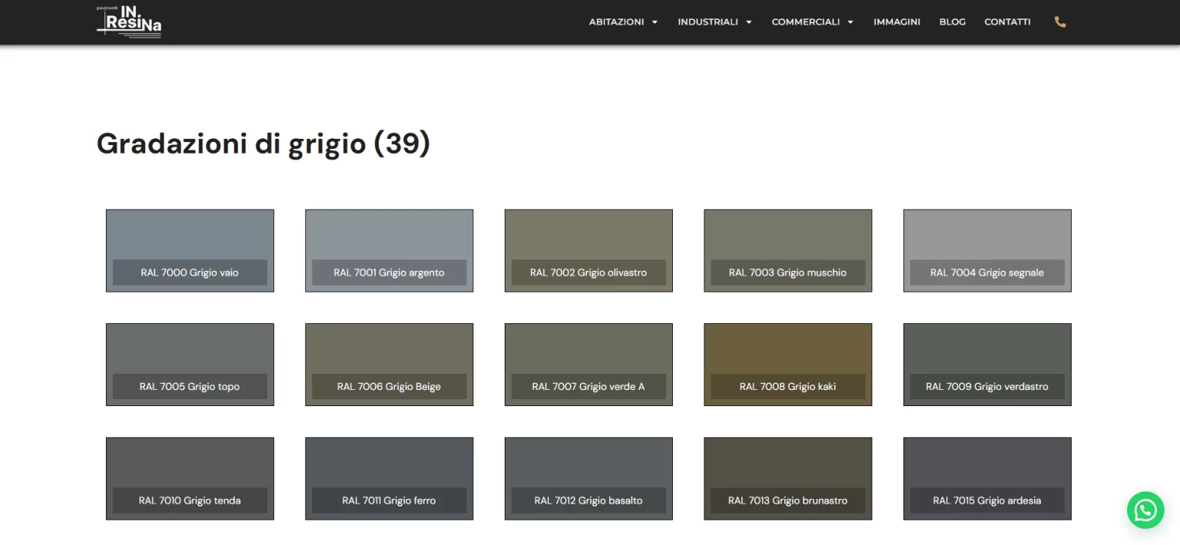Viewport: 1180px width, 545px height.
Task: Select the RAL 7015 Grigio ardesia swatch
Action: point(987,478)
